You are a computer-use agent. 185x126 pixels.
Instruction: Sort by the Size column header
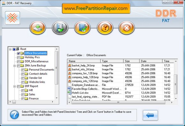132,61
